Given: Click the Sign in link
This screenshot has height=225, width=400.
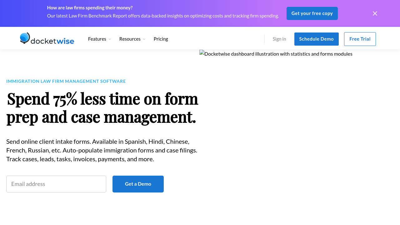Looking at the screenshot, I should click(x=279, y=39).
